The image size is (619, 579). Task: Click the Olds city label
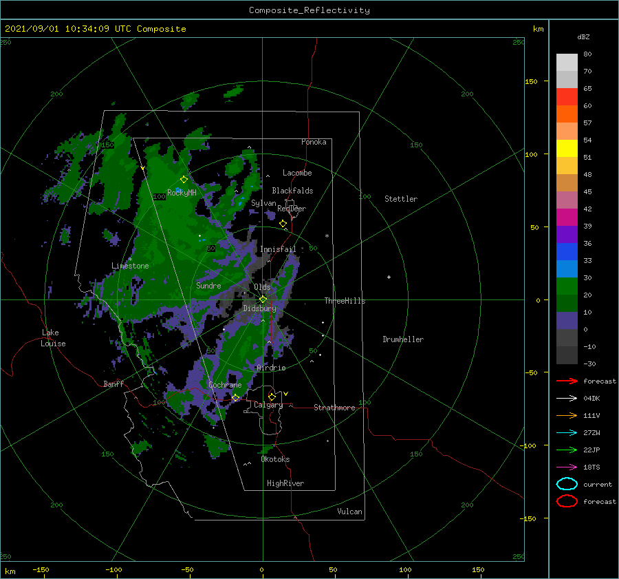click(262, 287)
